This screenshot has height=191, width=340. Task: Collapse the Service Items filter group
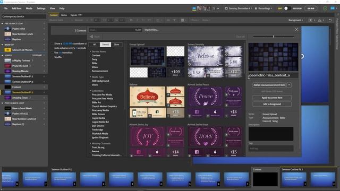[x=90, y=51]
